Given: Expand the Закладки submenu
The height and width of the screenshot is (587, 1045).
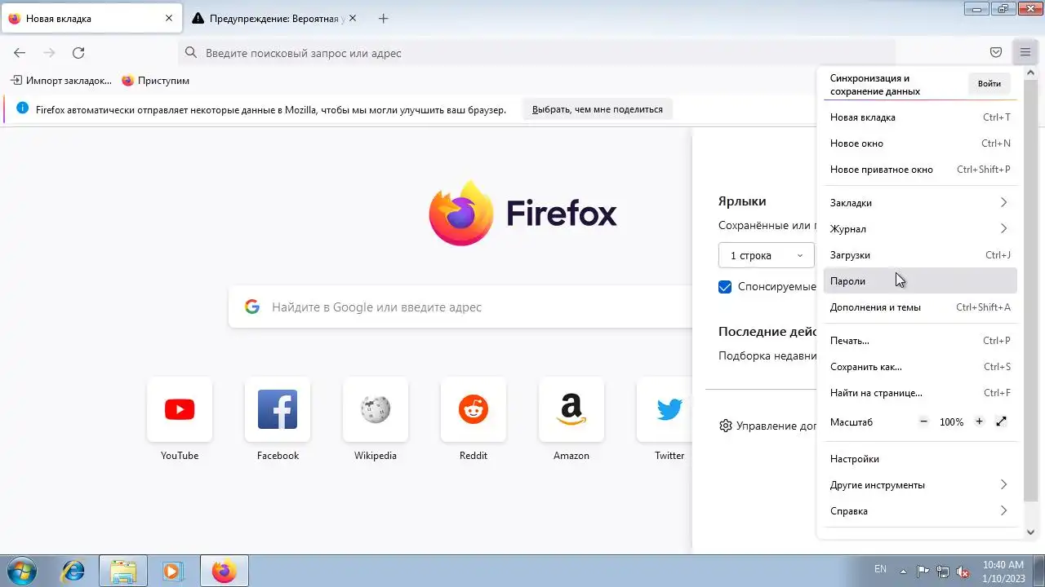Looking at the screenshot, I should 920,202.
